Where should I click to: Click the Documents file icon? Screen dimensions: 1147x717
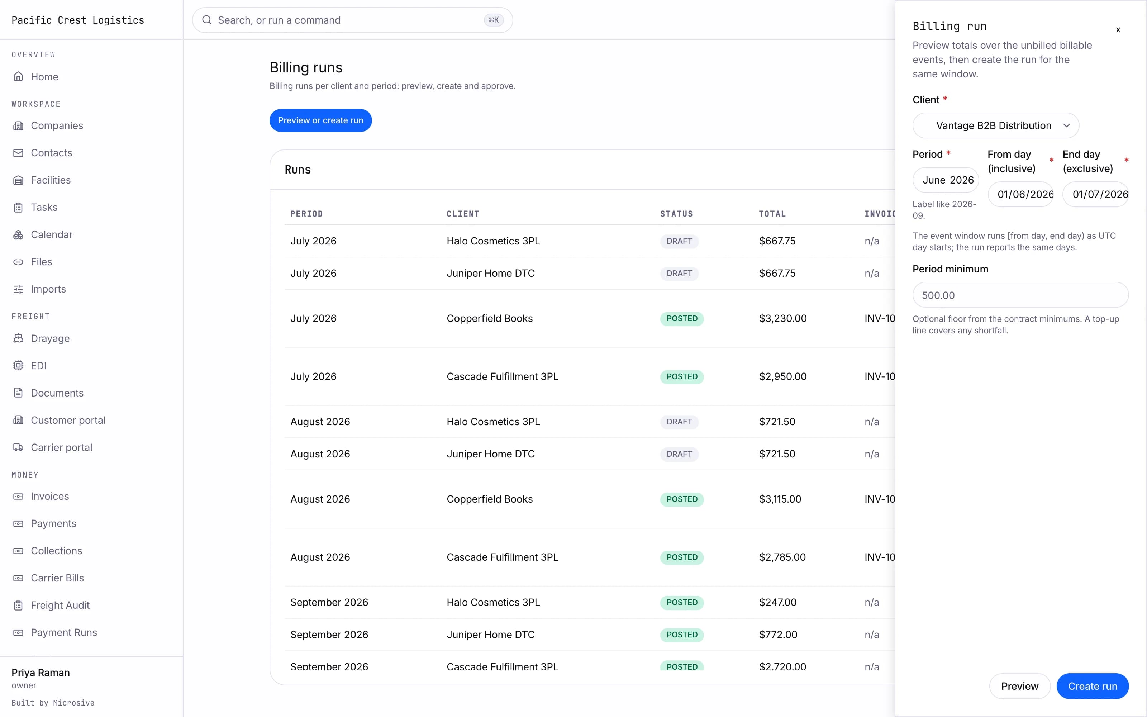[x=18, y=393]
